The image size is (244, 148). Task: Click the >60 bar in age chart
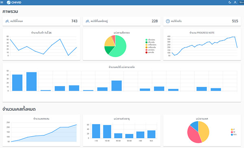(140, 135)
